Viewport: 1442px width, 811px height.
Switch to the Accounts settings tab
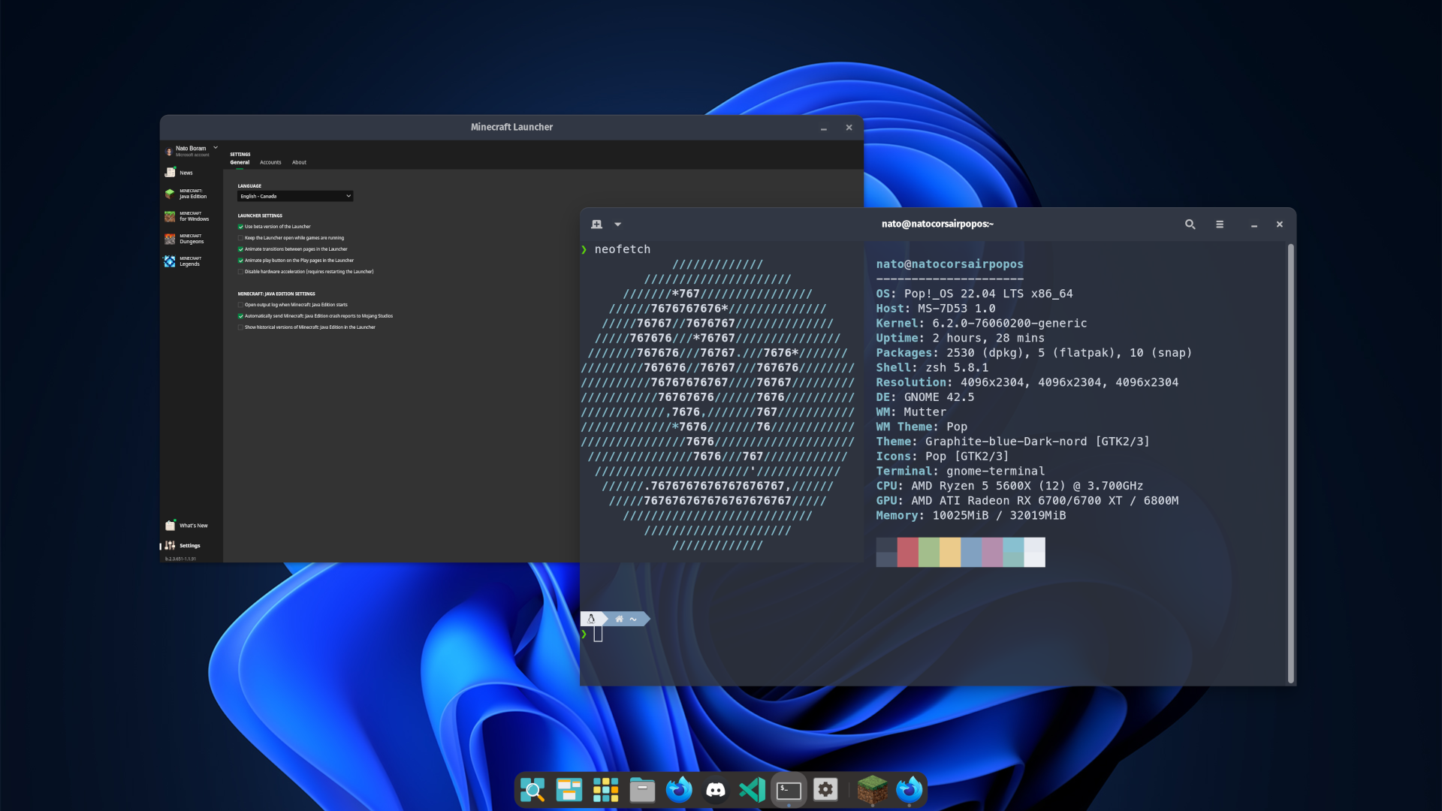pyautogui.click(x=270, y=162)
